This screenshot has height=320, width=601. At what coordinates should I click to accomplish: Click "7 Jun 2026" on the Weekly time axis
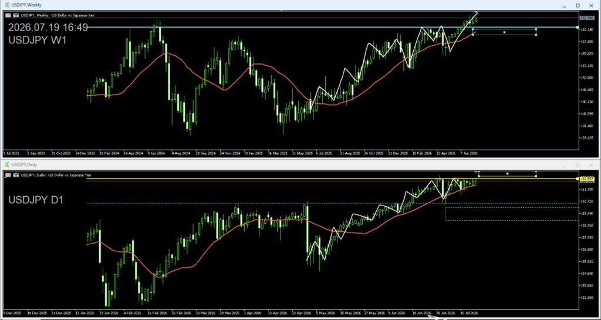(469, 153)
